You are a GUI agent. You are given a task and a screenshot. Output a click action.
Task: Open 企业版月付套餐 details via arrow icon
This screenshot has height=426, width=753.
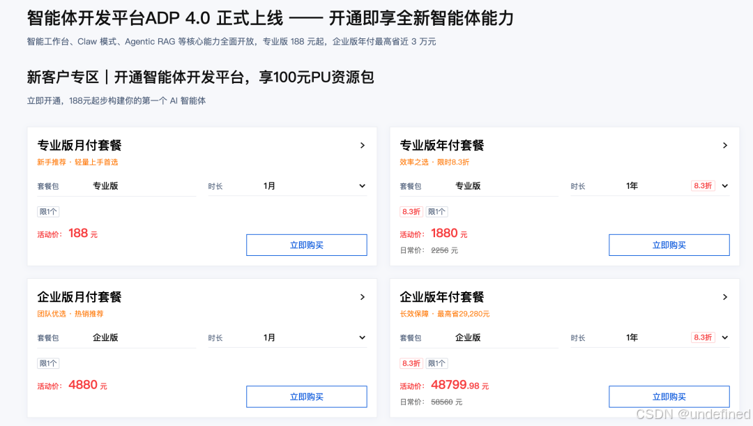[x=363, y=297]
